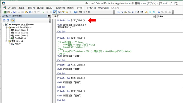Collapse the Microsoft Excel Objects folder

click(x=6, y=27)
